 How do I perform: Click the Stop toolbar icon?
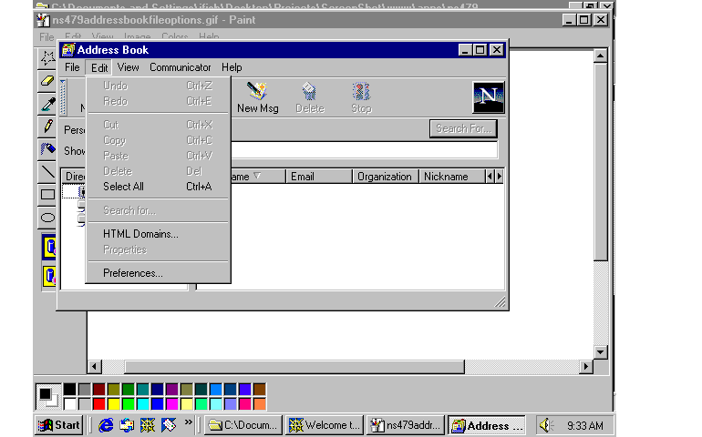[361, 97]
